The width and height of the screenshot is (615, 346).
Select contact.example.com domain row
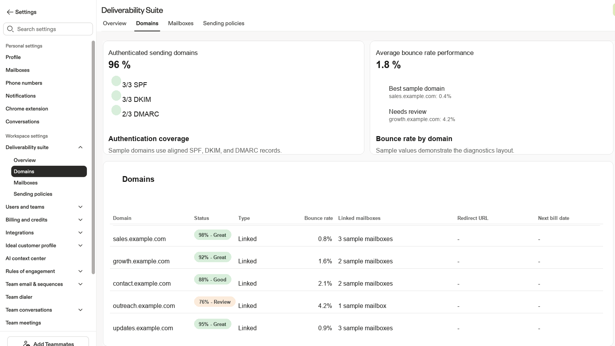pyautogui.click(x=356, y=280)
